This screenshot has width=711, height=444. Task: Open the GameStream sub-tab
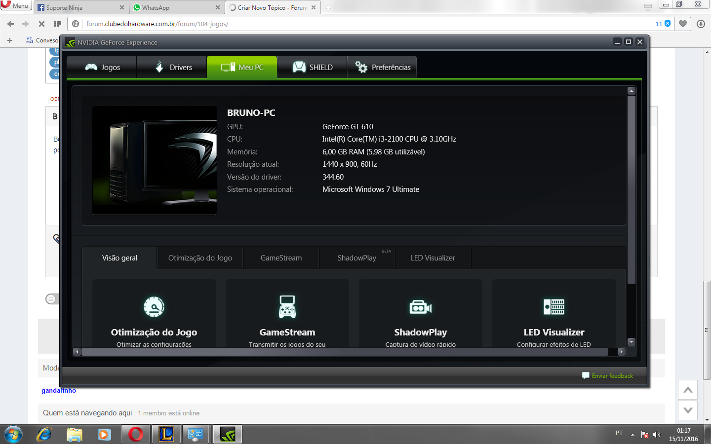281,258
